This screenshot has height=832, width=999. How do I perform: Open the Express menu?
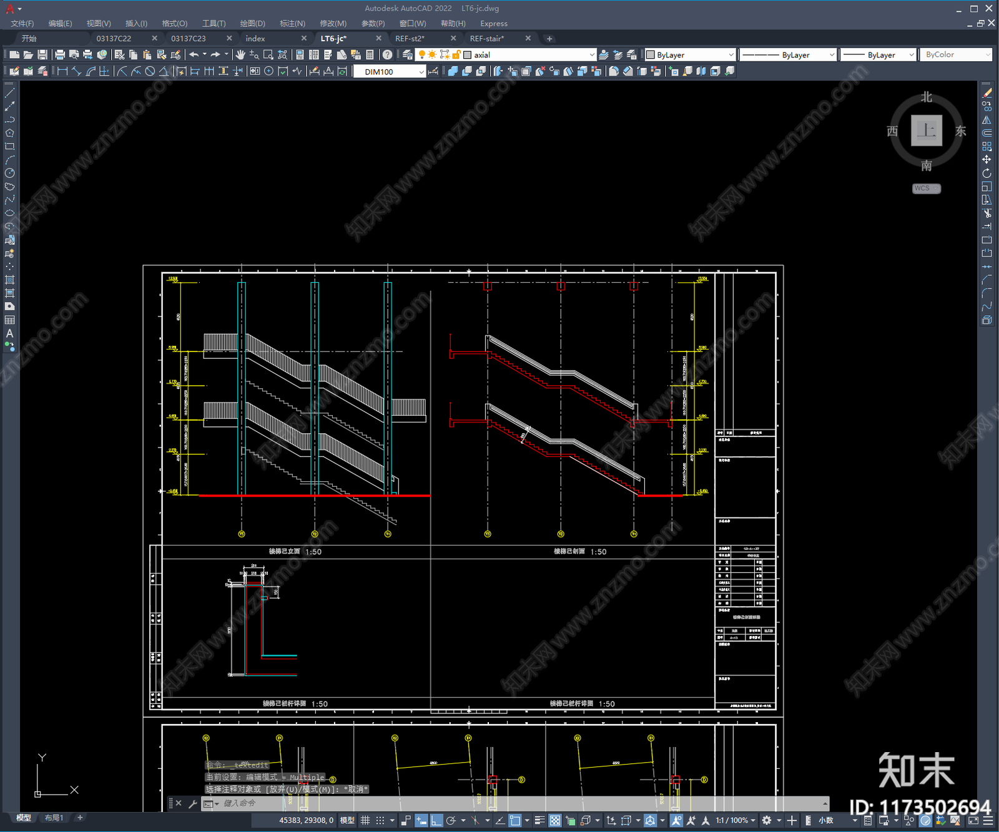pyautogui.click(x=494, y=24)
